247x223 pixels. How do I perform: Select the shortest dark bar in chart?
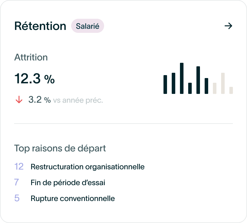[x=190, y=88]
